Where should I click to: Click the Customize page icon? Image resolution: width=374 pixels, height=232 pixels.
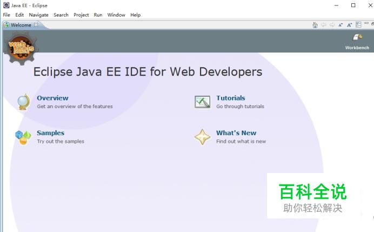(358, 24)
